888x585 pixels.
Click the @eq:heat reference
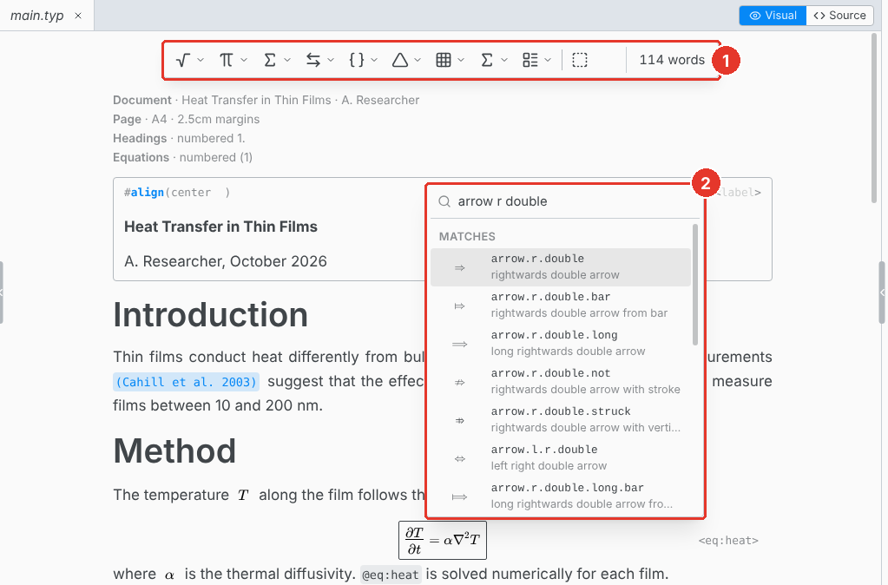(x=391, y=575)
